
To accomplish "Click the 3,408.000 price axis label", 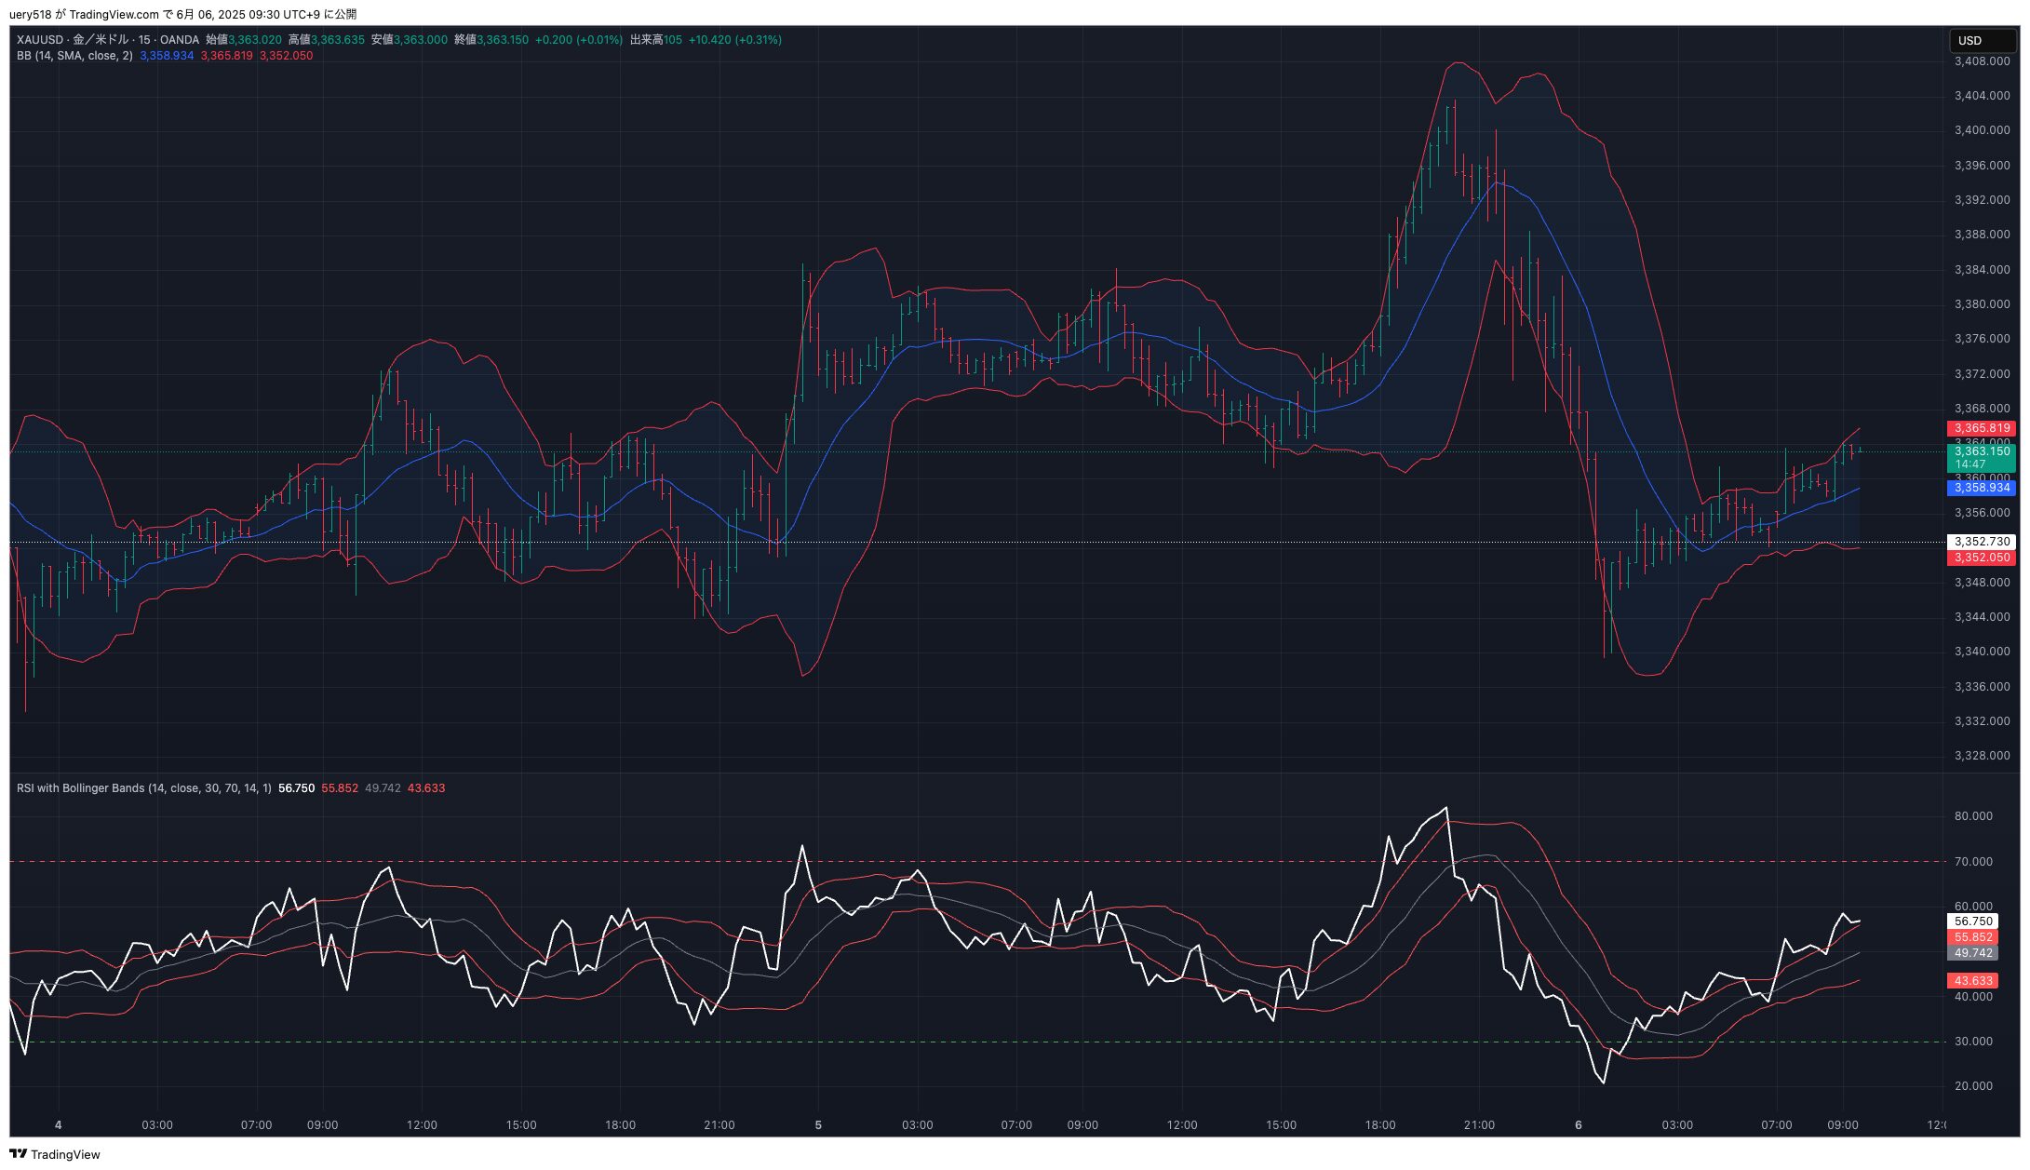I will click(1982, 61).
